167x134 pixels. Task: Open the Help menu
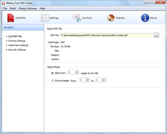pyautogui.click(x=42, y=8)
